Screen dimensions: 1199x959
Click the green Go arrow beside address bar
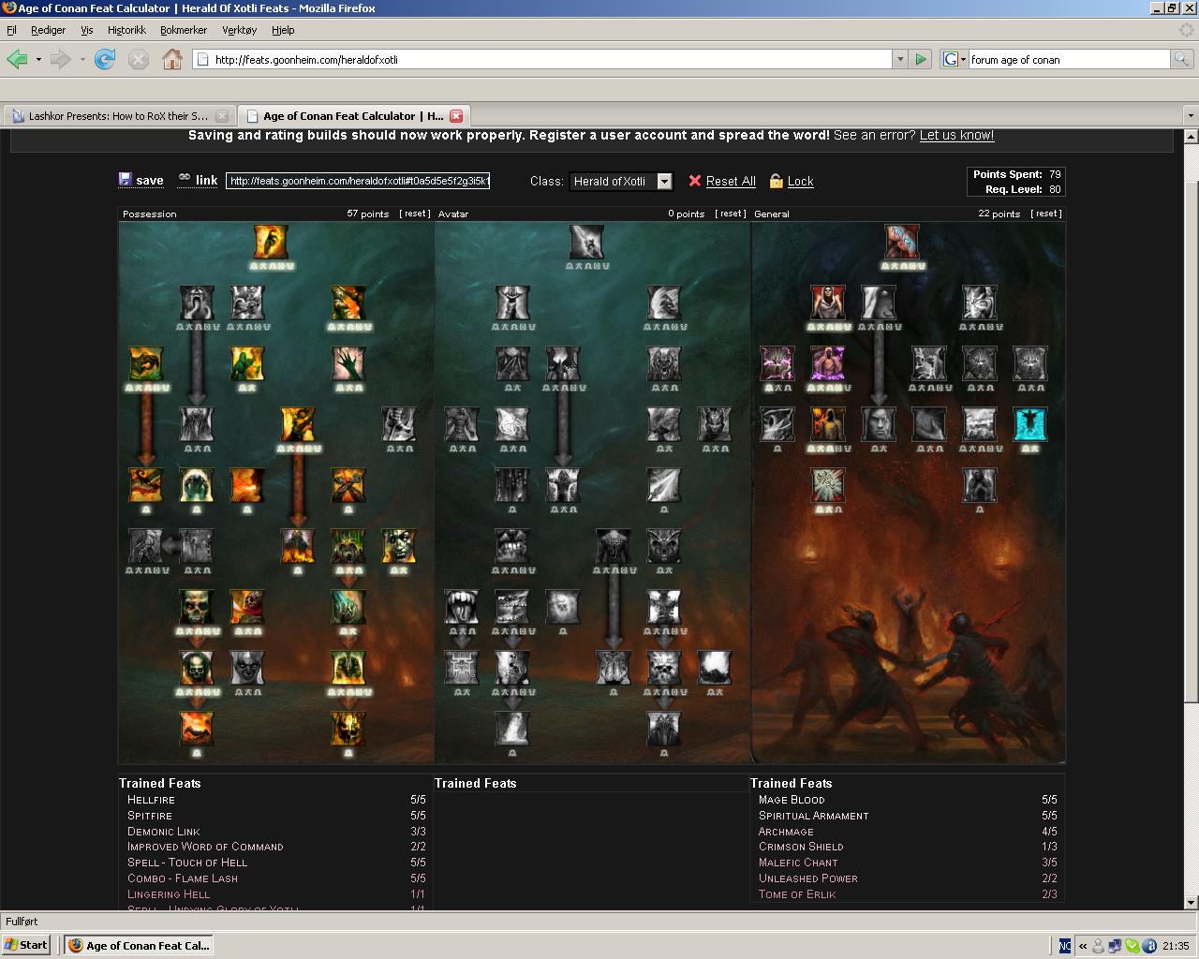click(921, 59)
